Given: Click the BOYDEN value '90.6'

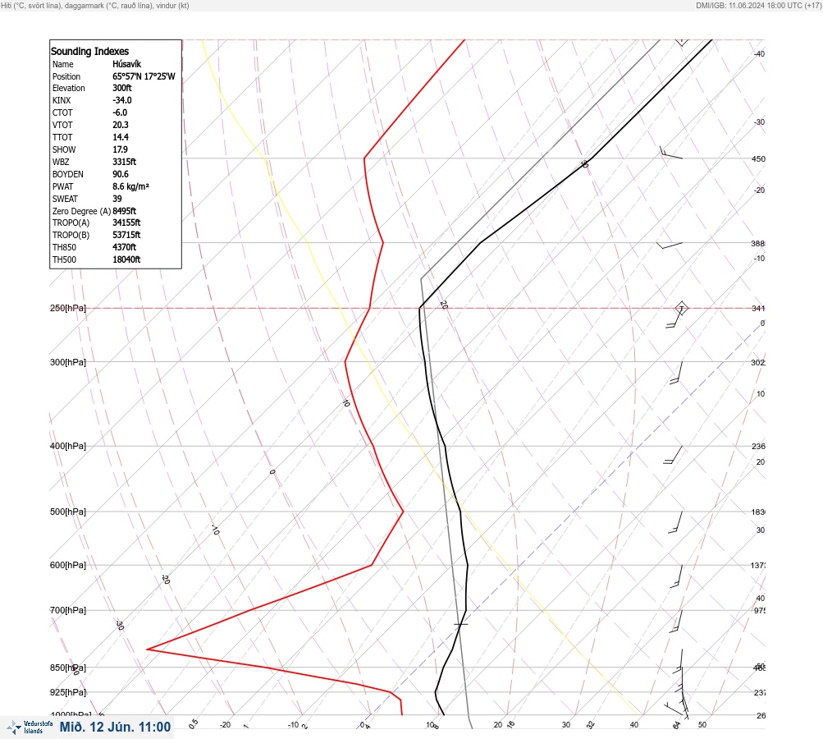Looking at the screenshot, I should (120, 174).
